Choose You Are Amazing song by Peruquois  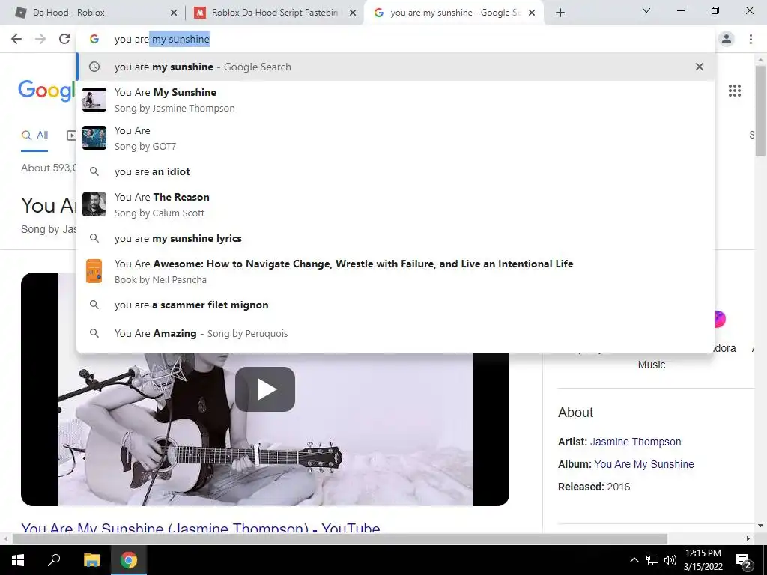(x=395, y=333)
